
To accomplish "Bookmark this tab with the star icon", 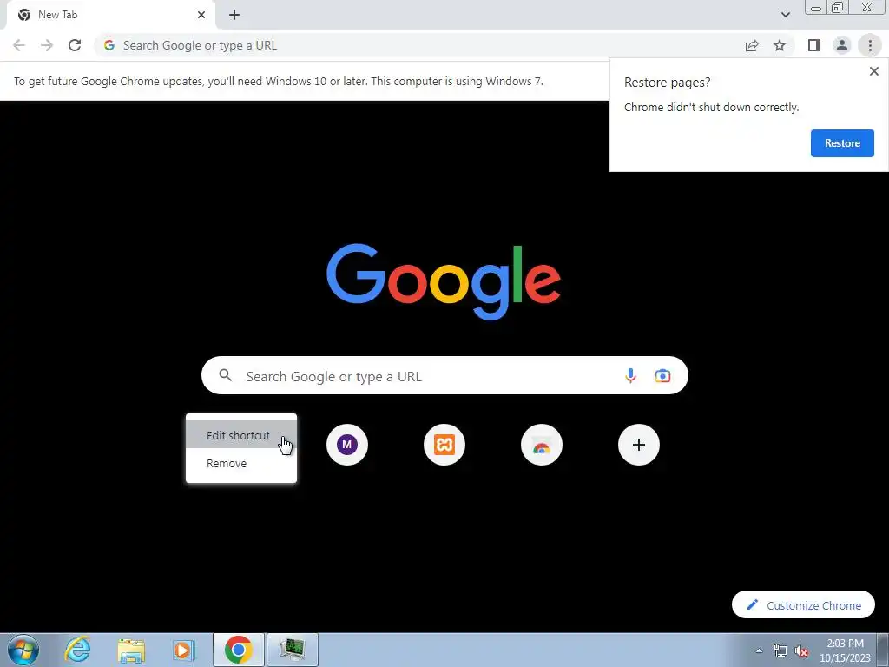I will 780,45.
